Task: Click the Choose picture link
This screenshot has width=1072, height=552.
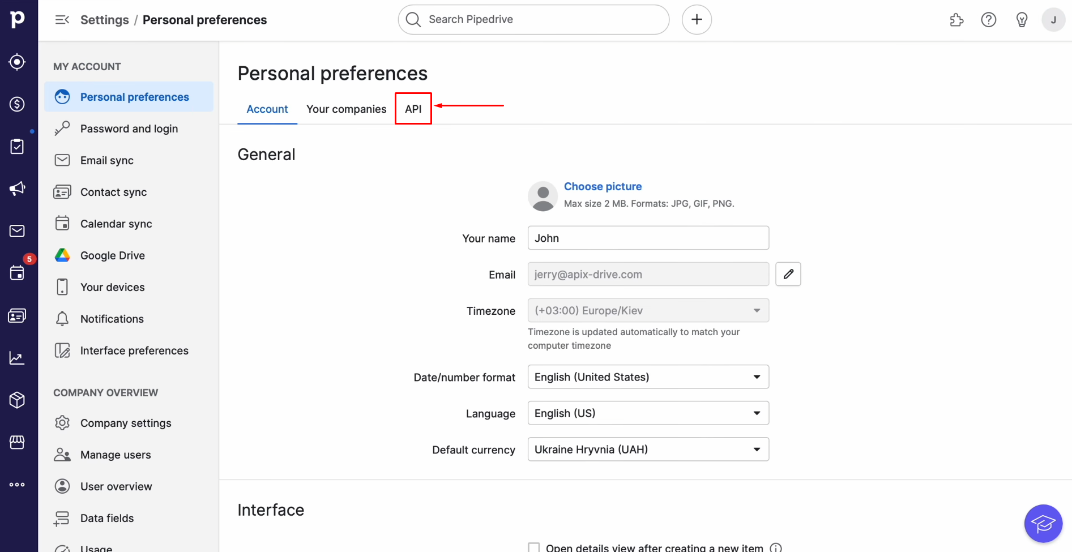Action: click(x=603, y=186)
